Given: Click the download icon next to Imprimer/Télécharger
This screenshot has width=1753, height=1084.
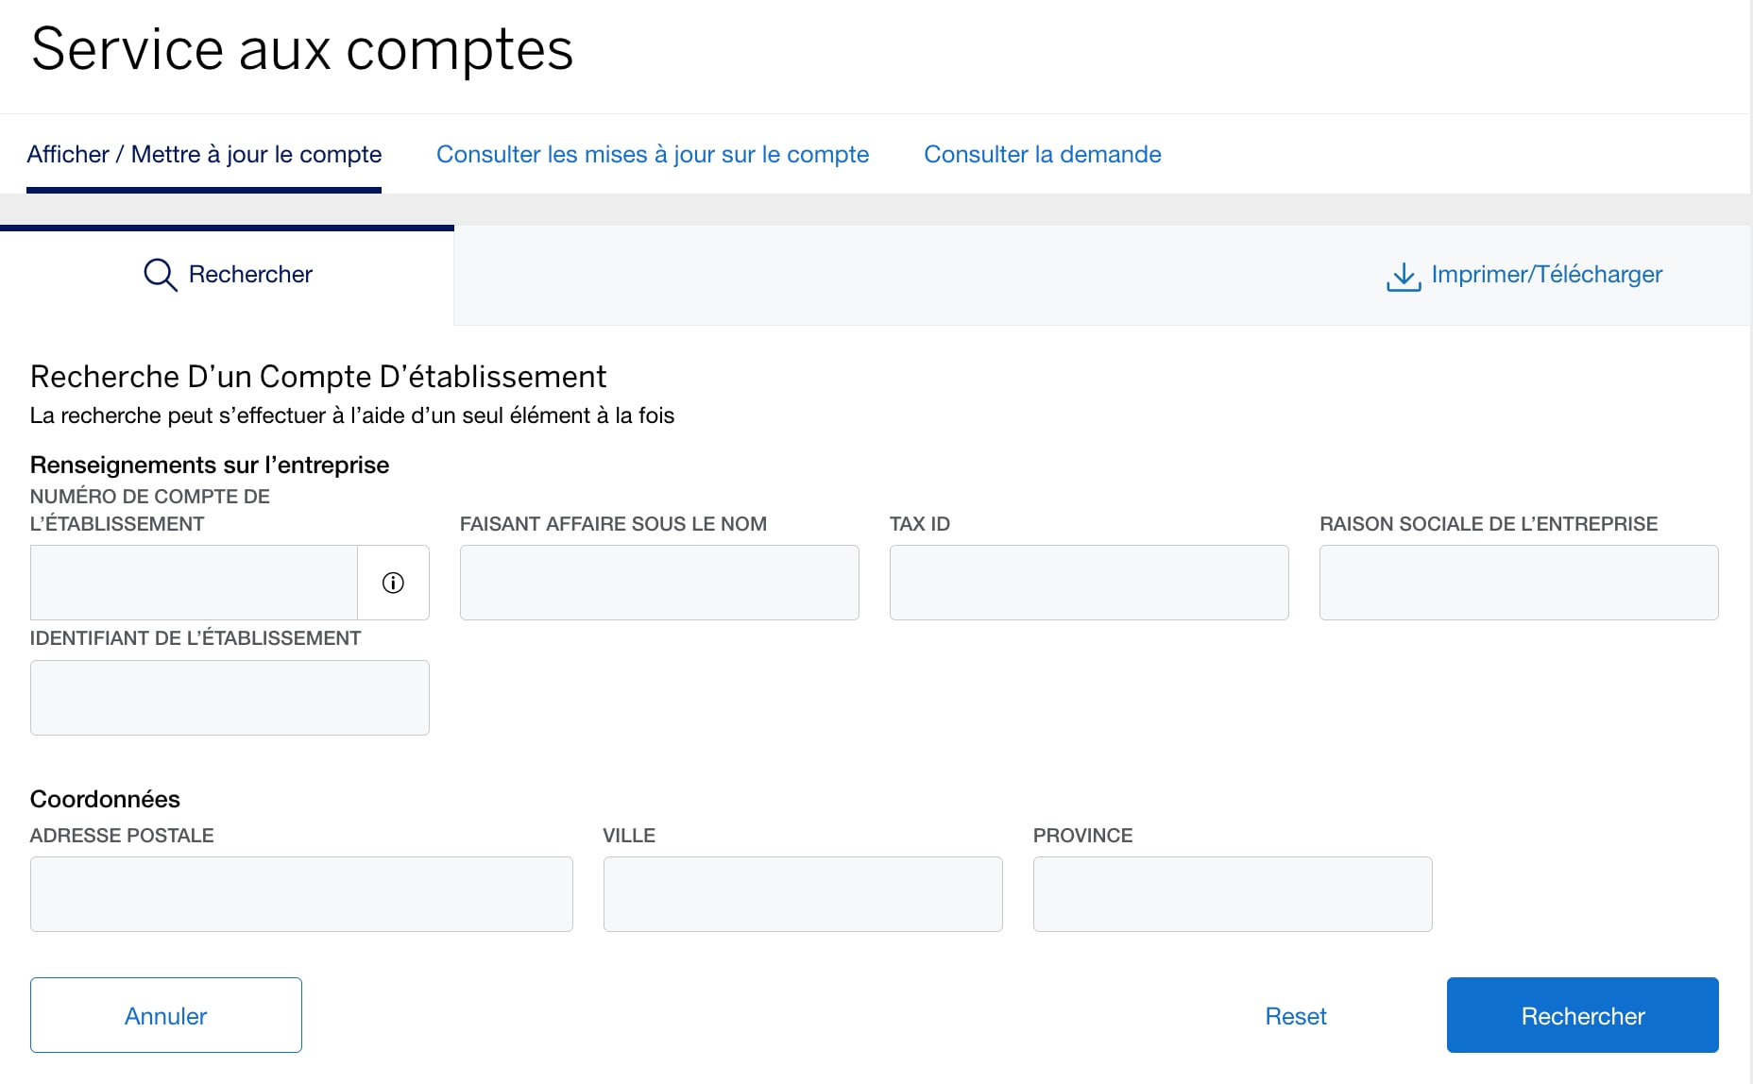Looking at the screenshot, I should tap(1404, 275).
